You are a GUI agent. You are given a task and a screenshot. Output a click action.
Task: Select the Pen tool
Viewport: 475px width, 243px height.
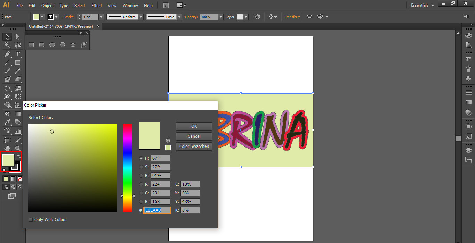coord(7,54)
